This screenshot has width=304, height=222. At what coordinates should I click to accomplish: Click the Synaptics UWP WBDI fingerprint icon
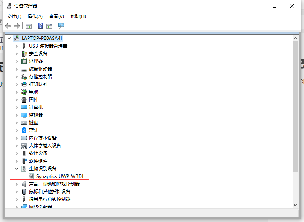tap(31, 176)
